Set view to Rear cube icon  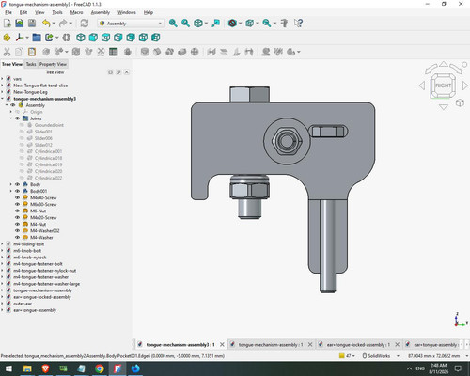click(131, 38)
